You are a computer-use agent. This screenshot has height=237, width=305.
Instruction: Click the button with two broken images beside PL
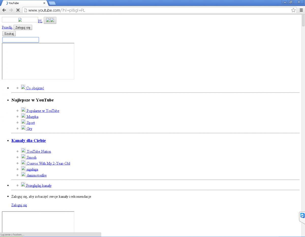[x=50, y=20]
